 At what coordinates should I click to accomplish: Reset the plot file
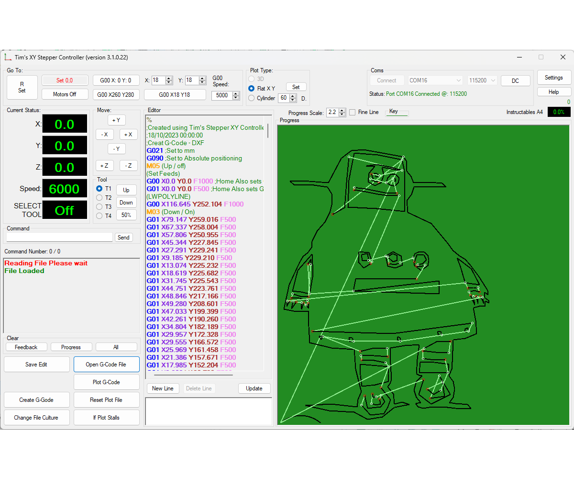pyautogui.click(x=106, y=399)
